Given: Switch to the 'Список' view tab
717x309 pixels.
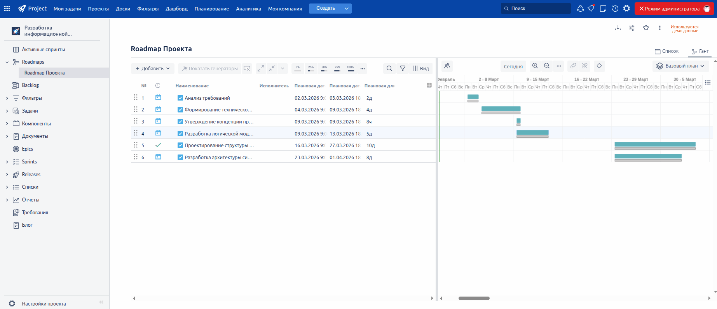Looking at the screenshot, I should point(666,51).
